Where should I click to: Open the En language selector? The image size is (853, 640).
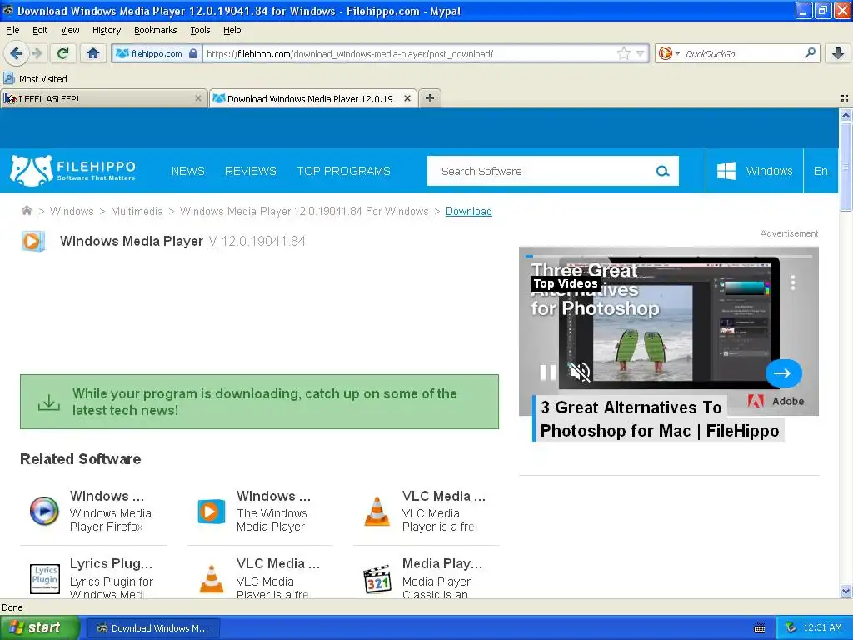tap(821, 171)
